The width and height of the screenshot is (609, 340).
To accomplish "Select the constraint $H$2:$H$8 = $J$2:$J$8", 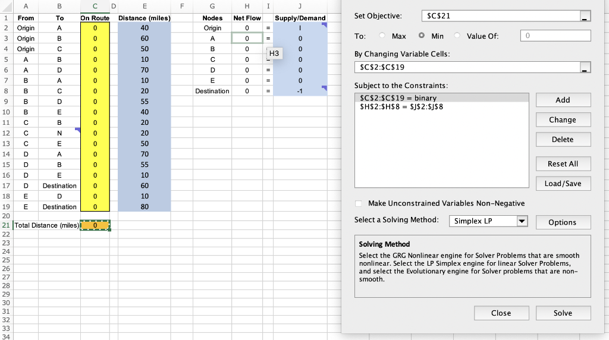I will [x=442, y=107].
